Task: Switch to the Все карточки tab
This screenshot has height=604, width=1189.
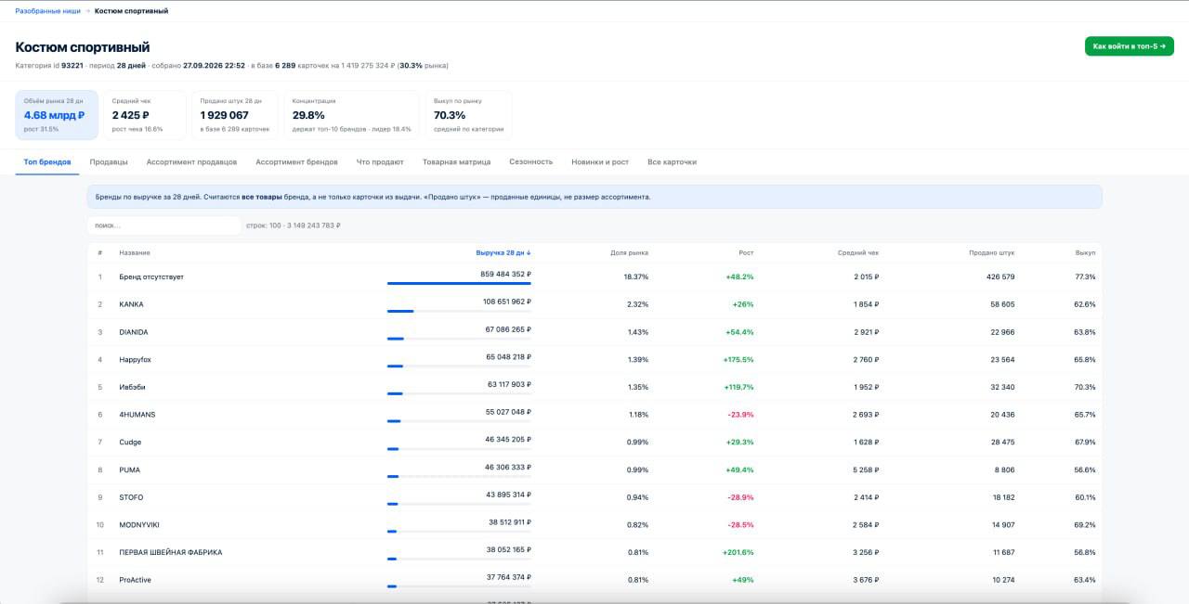Action: [672, 161]
